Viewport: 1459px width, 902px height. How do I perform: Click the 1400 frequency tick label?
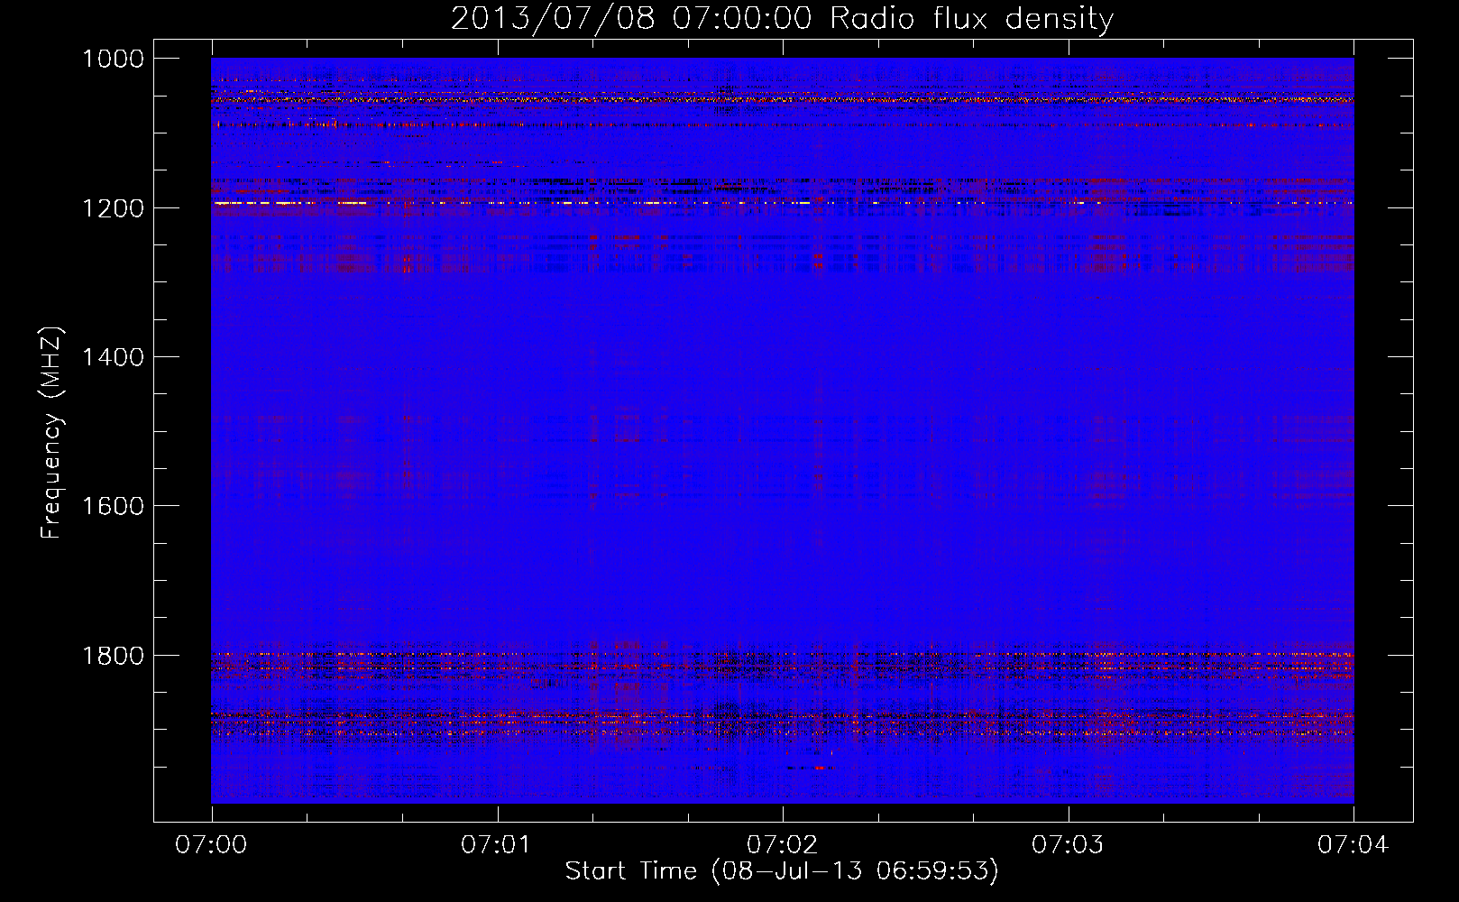tap(113, 357)
